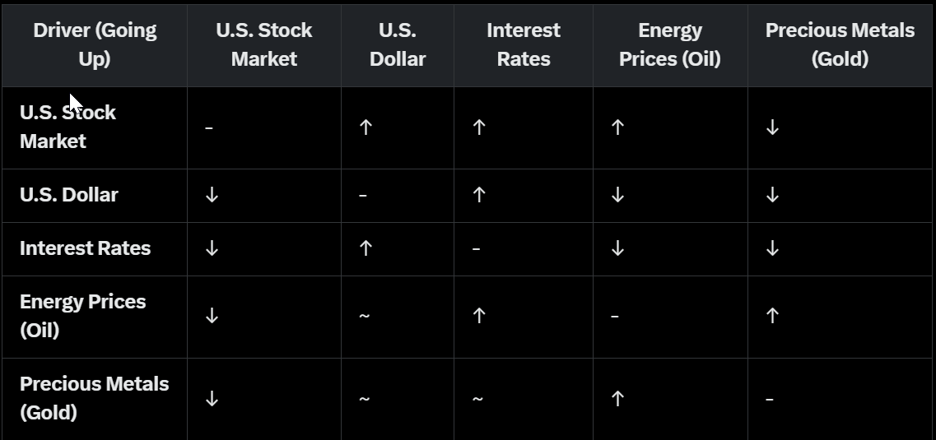The height and width of the screenshot is (440, 936).
Task: Select the Interest Rates column header
Action: (524, 44)
